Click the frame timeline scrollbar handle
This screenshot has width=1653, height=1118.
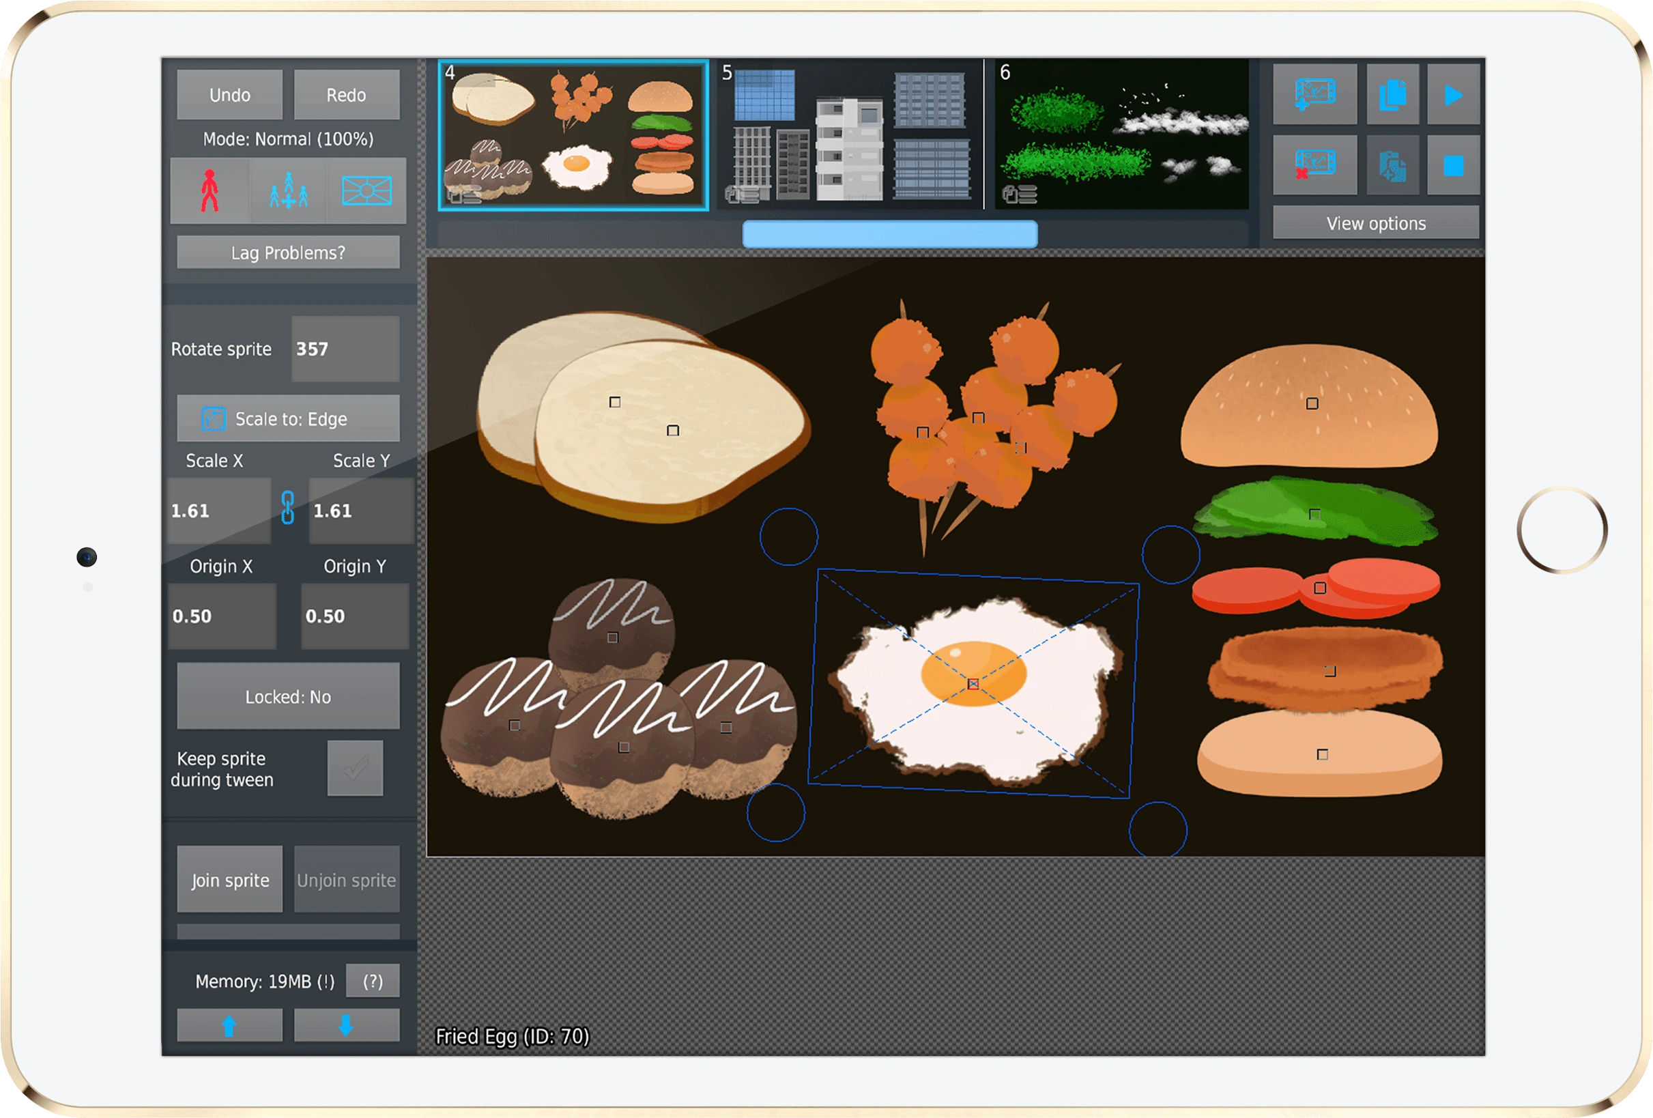pyautogui.click(x=889, y=234)
